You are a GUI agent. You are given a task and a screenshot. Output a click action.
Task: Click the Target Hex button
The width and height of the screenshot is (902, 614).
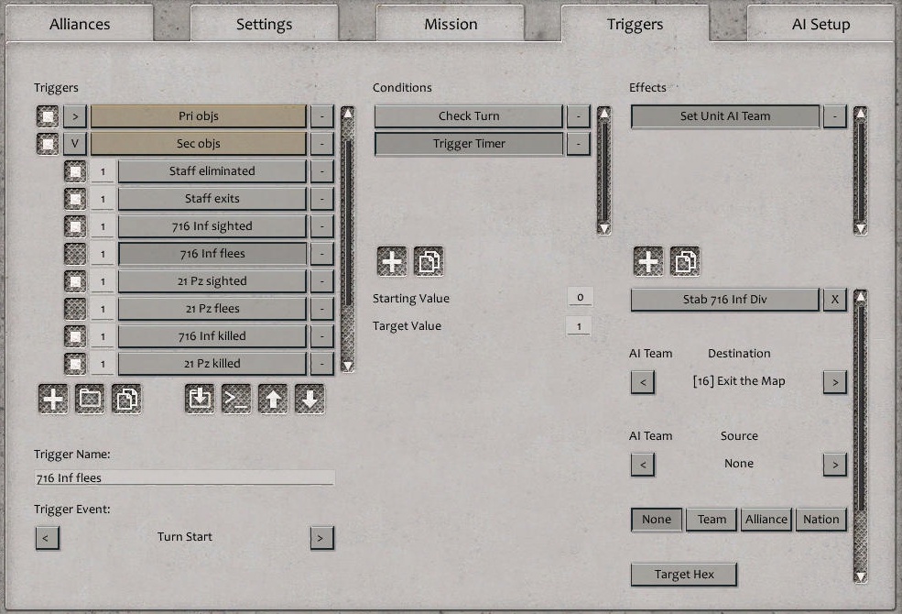(x=683, y=574)
